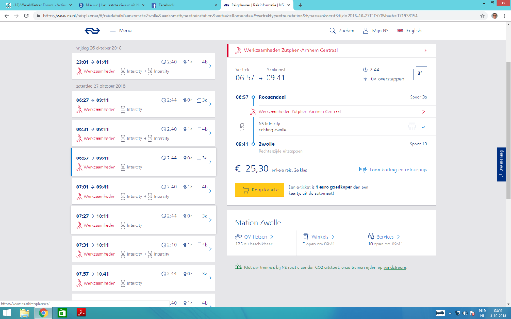
Task: Expand Werkzaamheden Zutphen-Arnhem Centraal banner at top
Action: [331, 51]
